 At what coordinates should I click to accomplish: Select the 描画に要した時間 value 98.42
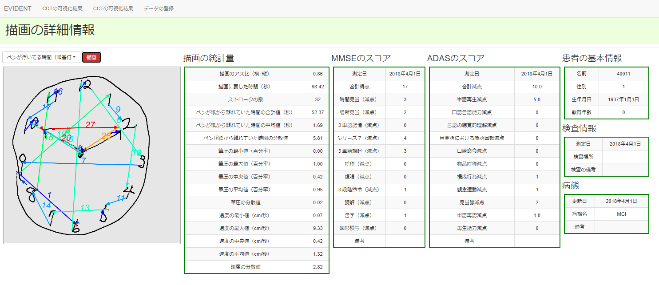click(318, 87)
